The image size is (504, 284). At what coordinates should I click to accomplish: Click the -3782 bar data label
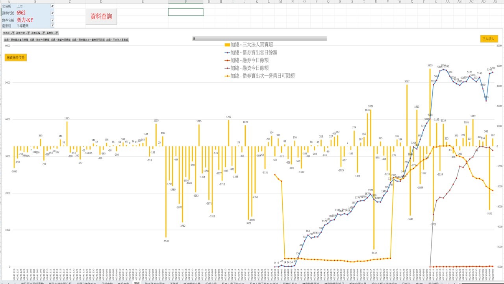[x=182, y=226]
